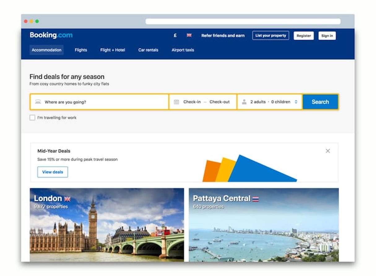
Task: Open the London destination photo card
Action: pyautogui.click(x=107, y=225)
